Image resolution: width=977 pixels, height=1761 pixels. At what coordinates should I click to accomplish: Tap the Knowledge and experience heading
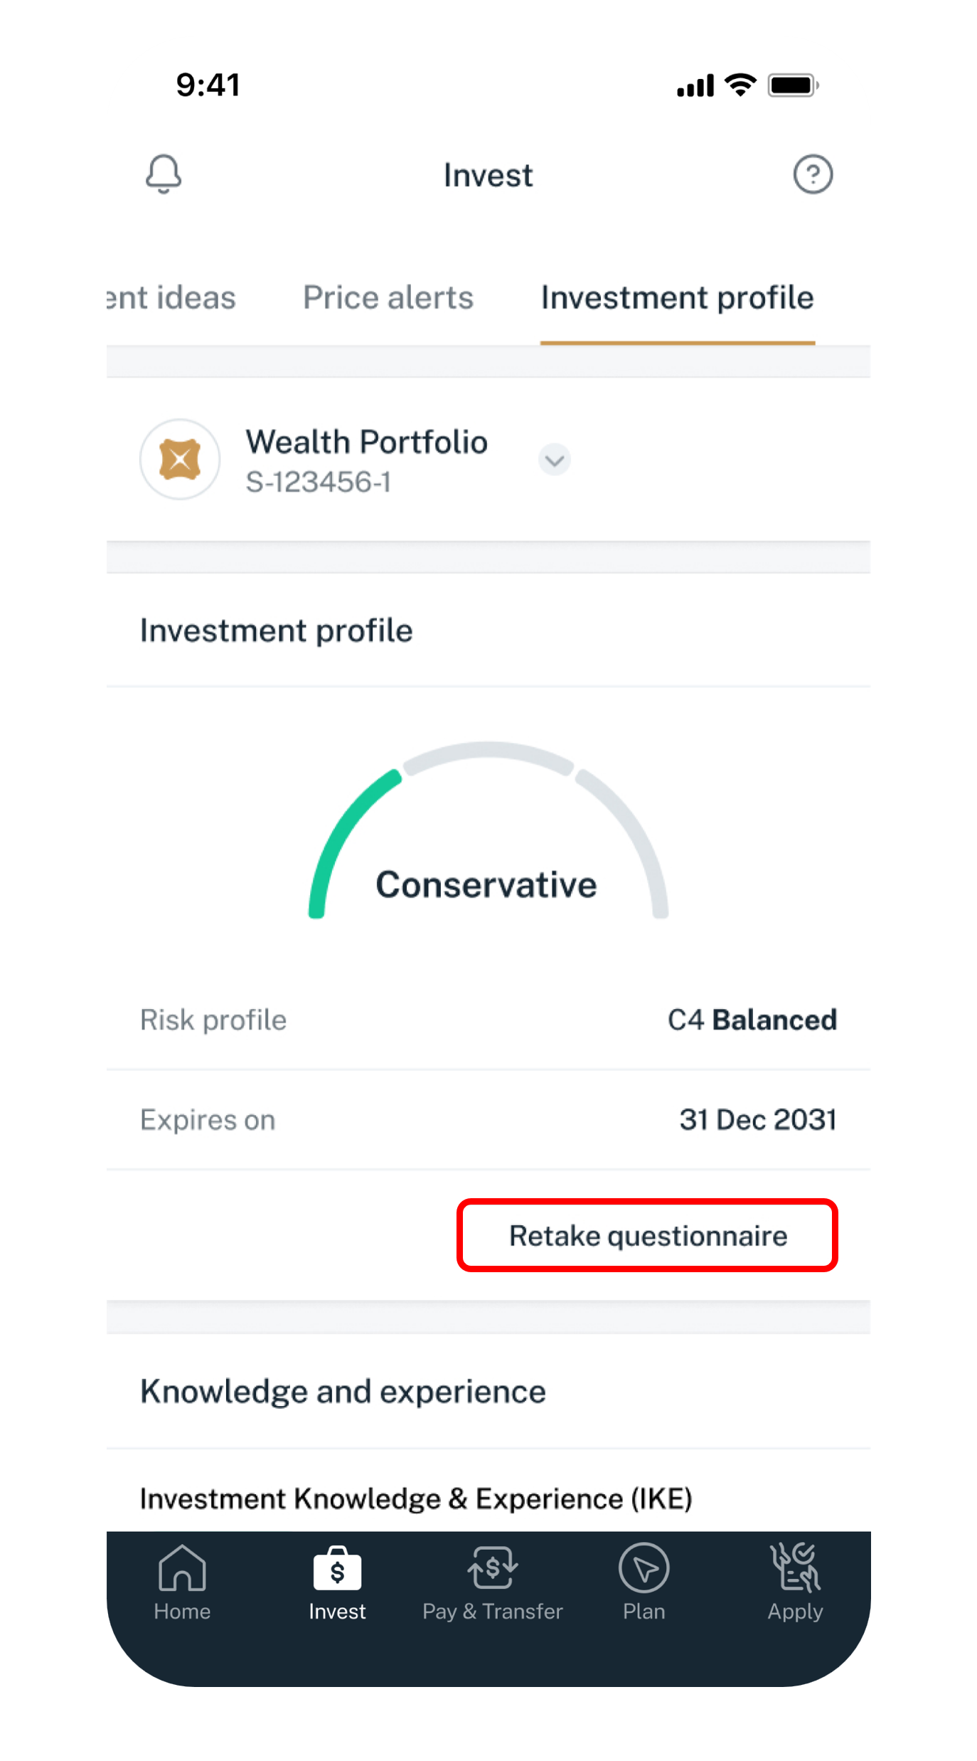[343, 1392]
